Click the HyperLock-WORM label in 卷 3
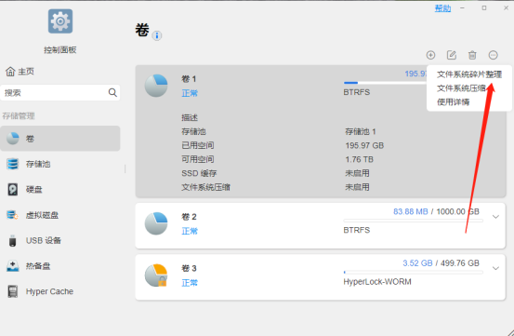 point(377,282)
